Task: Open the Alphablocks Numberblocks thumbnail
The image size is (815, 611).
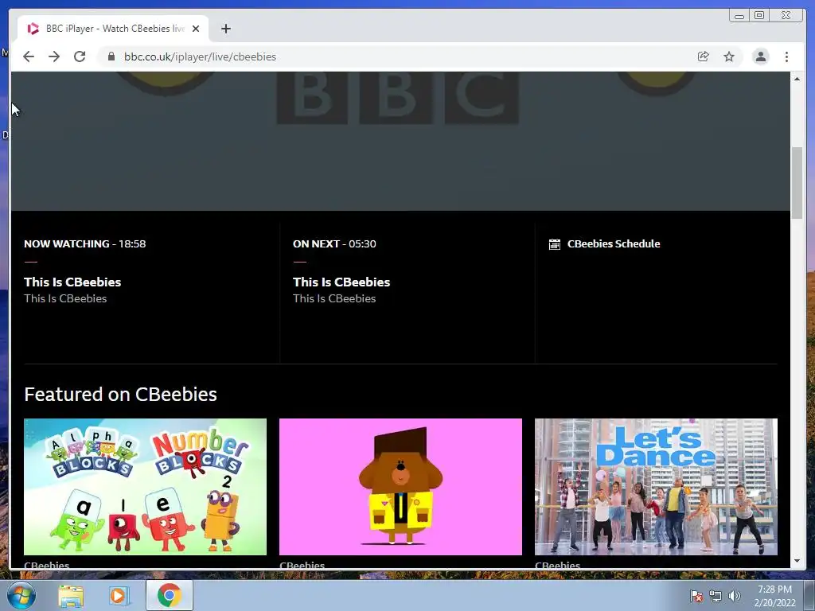Action: (x=145, y=487)
